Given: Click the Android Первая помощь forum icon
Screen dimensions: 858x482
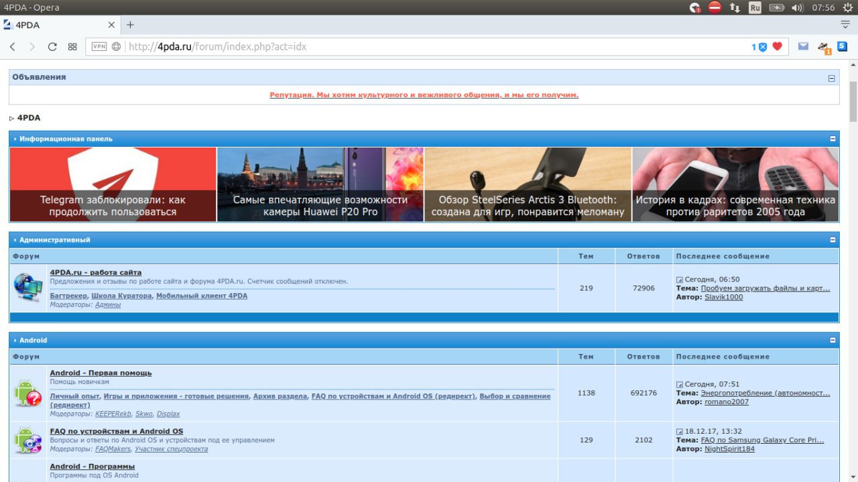Looking at the screenshot, I should (x=28, y=394).
